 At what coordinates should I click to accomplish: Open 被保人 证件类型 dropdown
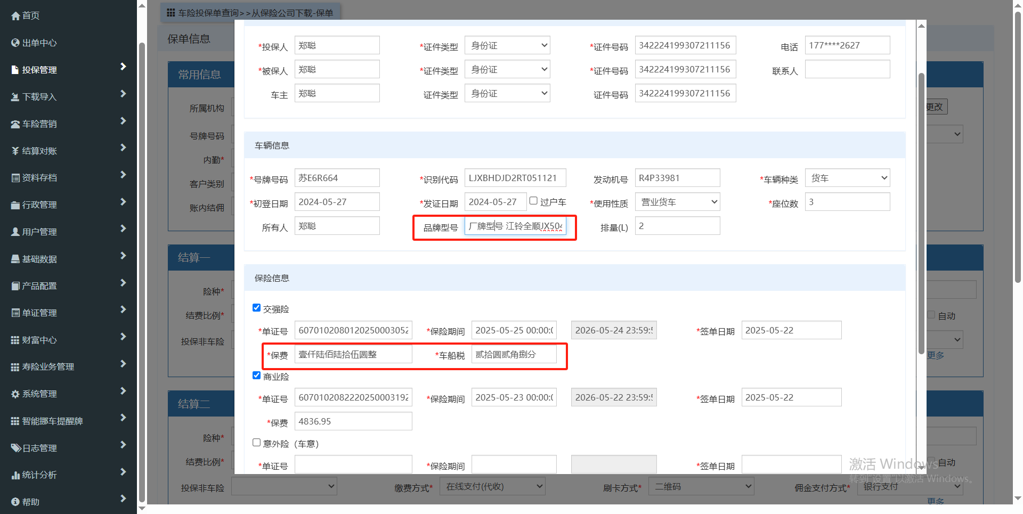click(x=507, y=69)
